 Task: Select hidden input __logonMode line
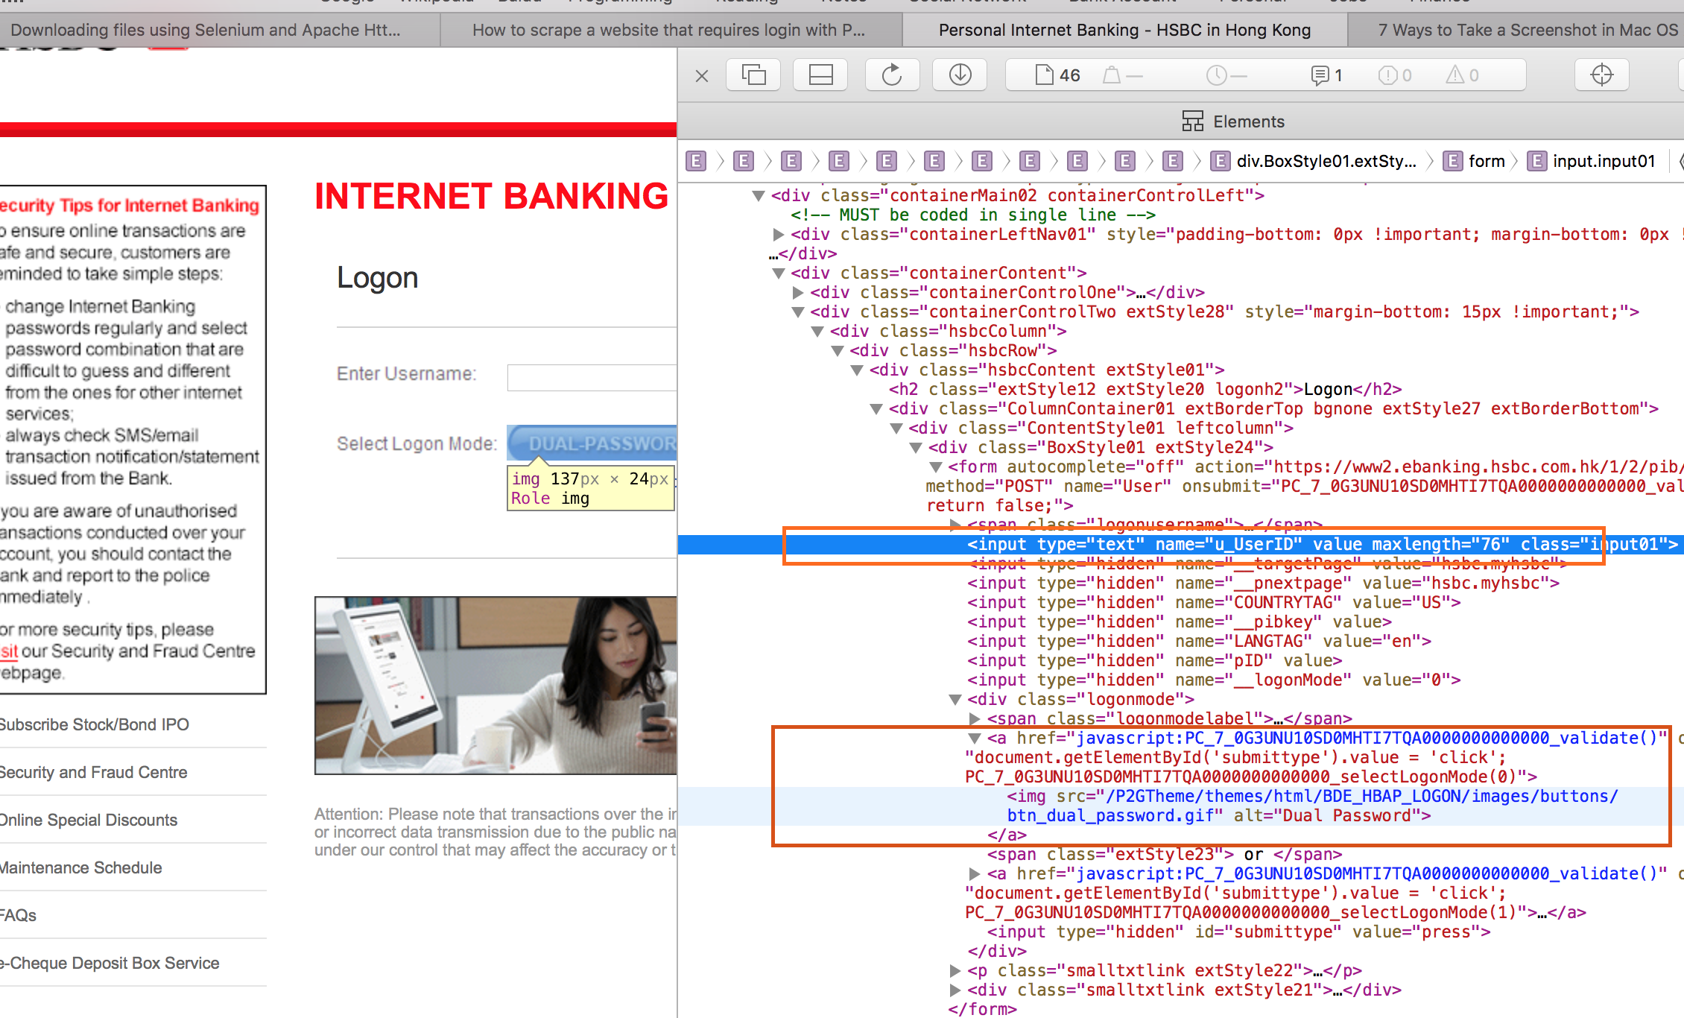pos(1214,680)
